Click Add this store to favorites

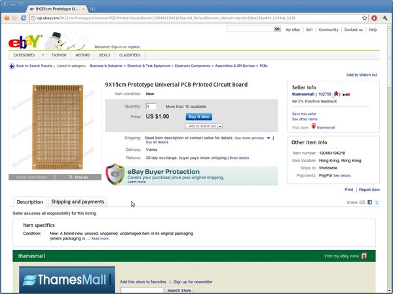pos(143,282)
